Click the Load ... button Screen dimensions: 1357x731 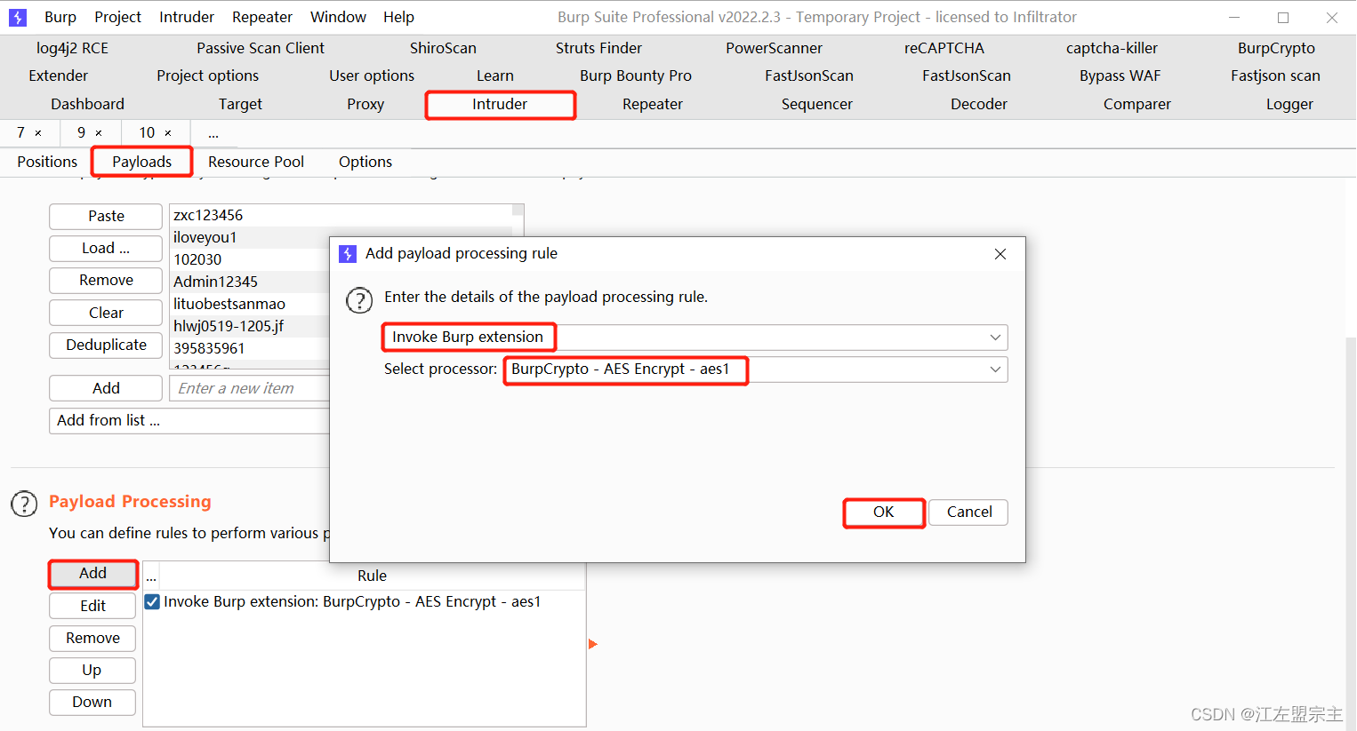[x=106, y=249]
